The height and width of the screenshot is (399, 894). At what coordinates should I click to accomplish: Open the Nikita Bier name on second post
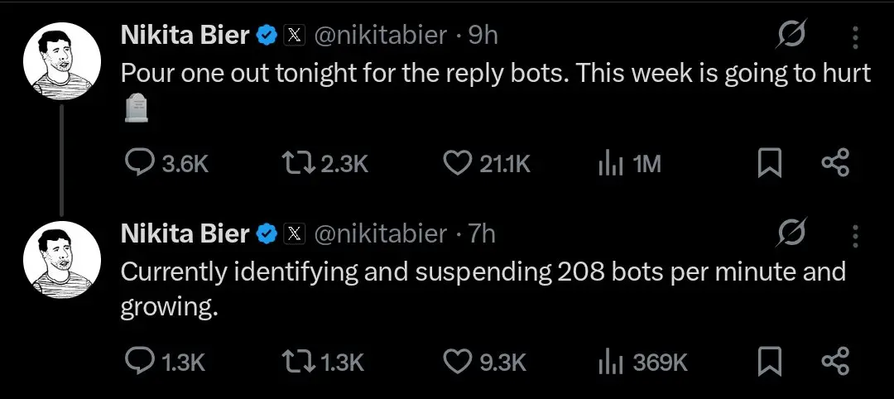(185, 234)
